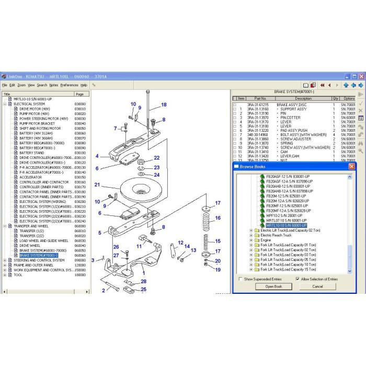Click the blue left arrow in toolbar
Screen dimensions: 366x366
click(353, 85)
